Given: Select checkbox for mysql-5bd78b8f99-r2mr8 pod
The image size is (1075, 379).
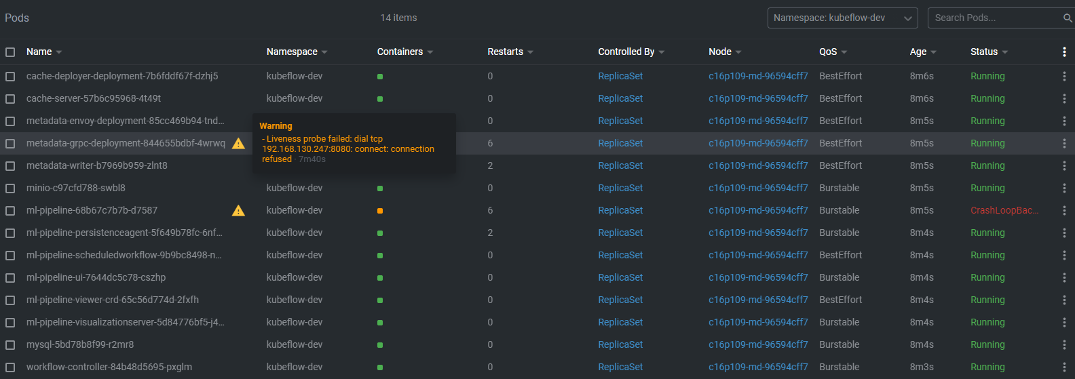Looking at the screenshot, I should (x=10, y=345).
